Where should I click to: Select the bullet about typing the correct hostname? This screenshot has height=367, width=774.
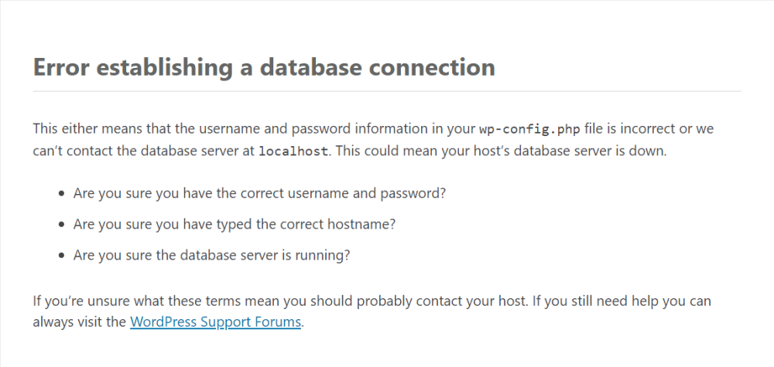(235, 224)
